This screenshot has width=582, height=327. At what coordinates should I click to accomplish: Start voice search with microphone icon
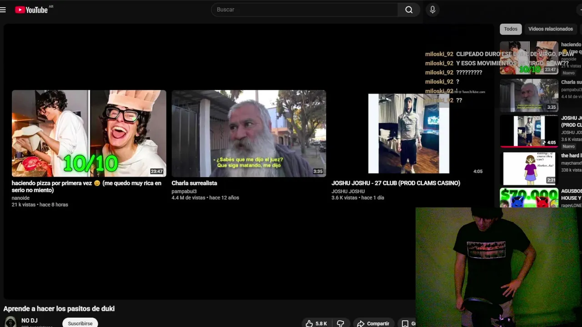point(432,10)
